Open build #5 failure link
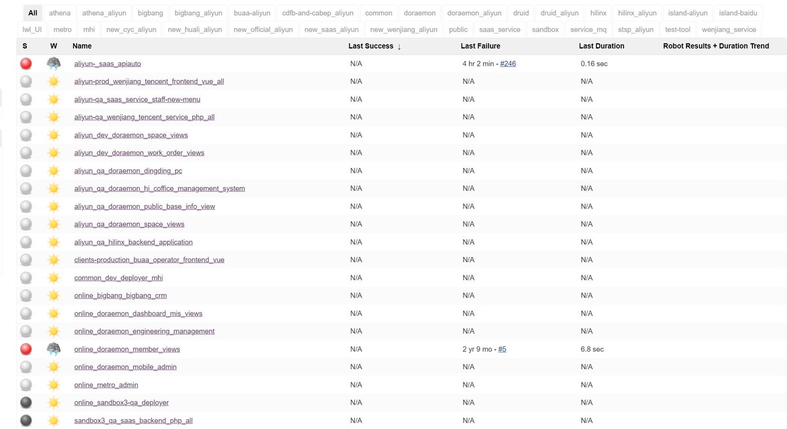Screen dimensions: 787x429 pos(502,349)
